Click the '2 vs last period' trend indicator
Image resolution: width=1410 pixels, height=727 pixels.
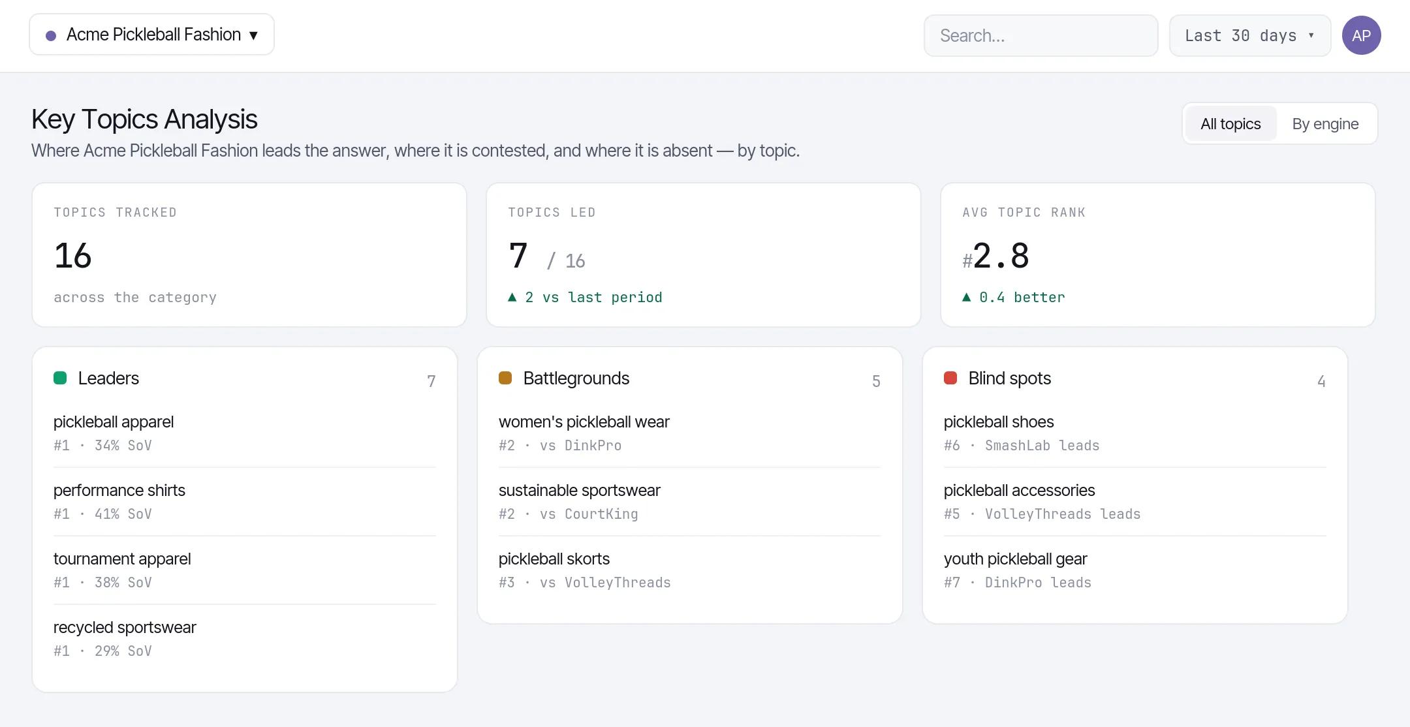pos(585,298)
